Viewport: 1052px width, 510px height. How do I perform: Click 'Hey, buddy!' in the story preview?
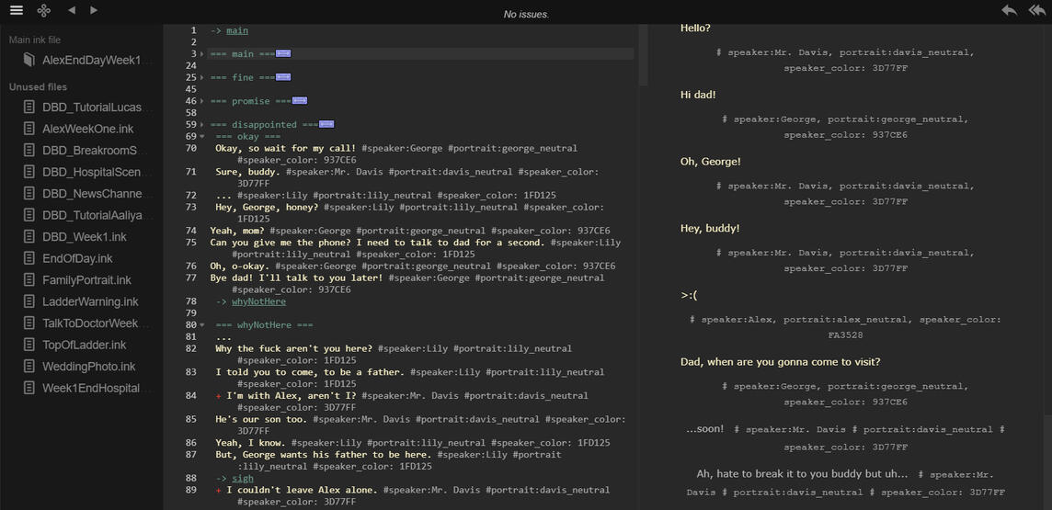pyautogui.click(x=710, y=229)
